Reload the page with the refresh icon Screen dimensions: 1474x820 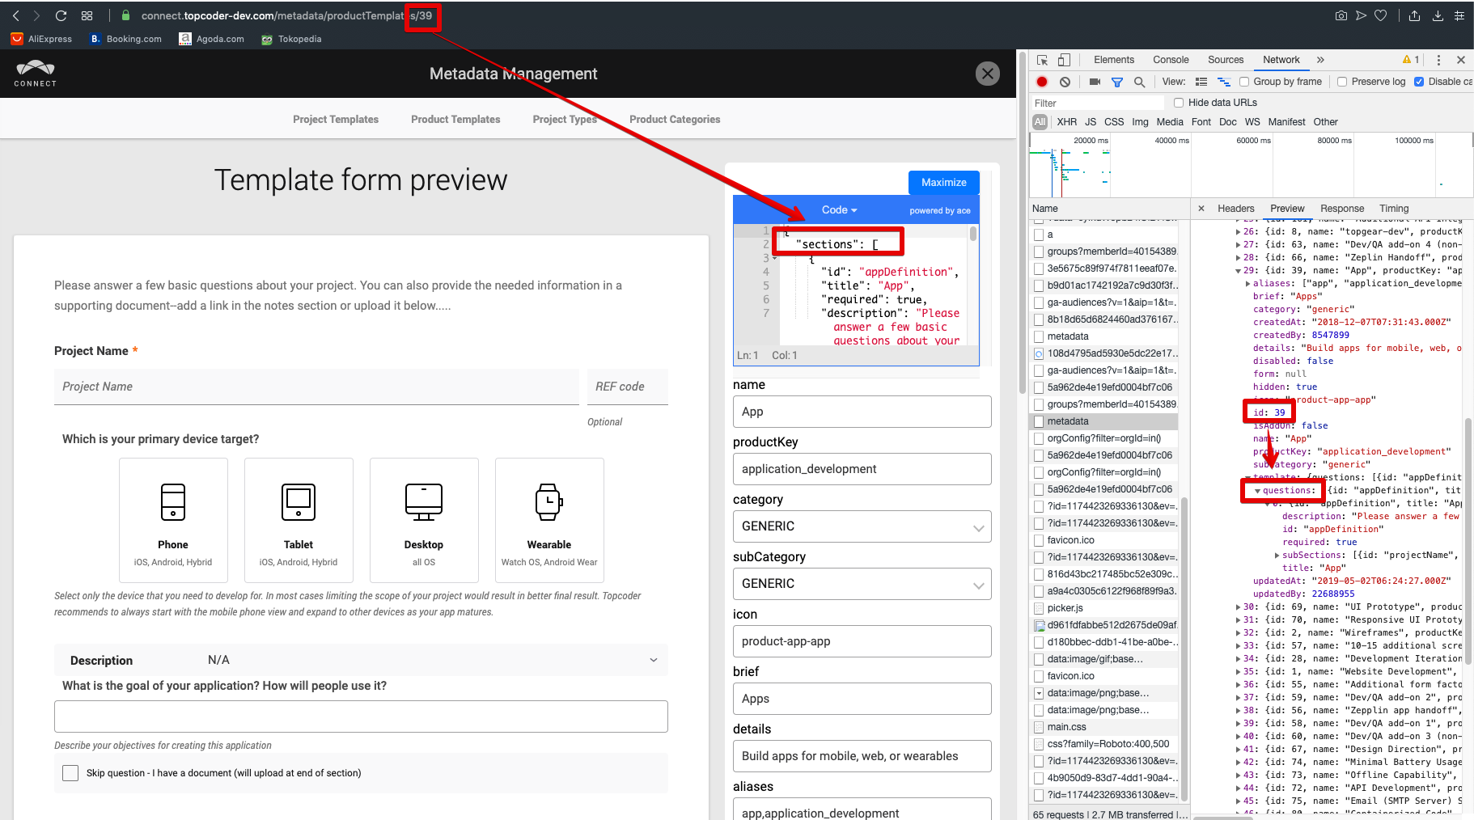click(61, 15)
